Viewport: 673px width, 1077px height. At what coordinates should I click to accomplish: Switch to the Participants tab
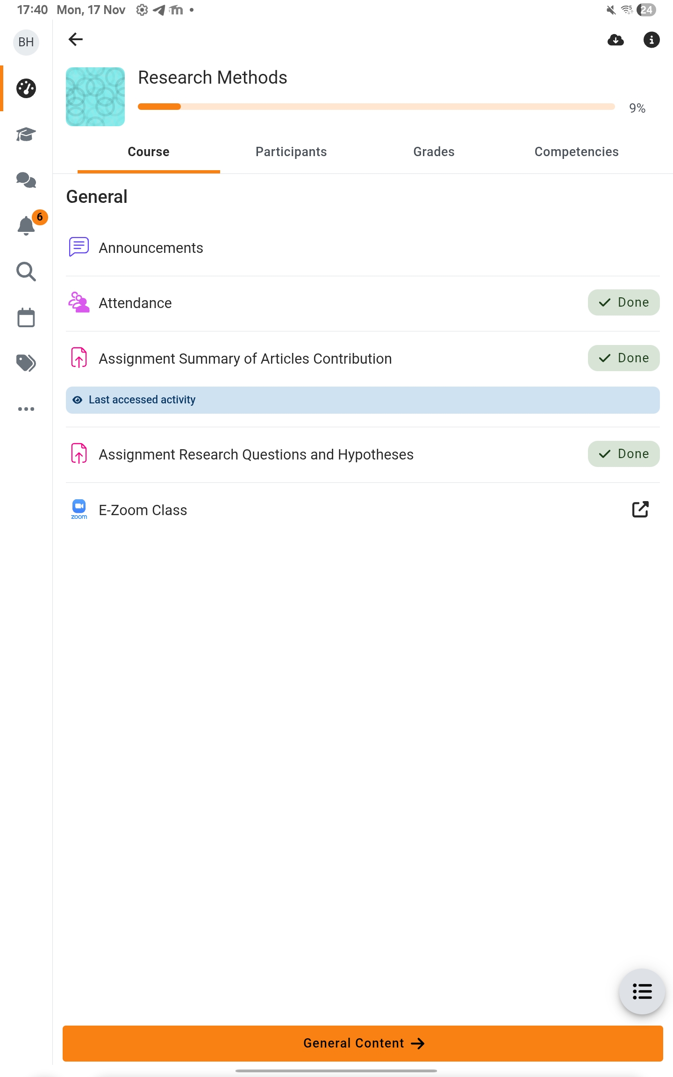click(291, 152)
